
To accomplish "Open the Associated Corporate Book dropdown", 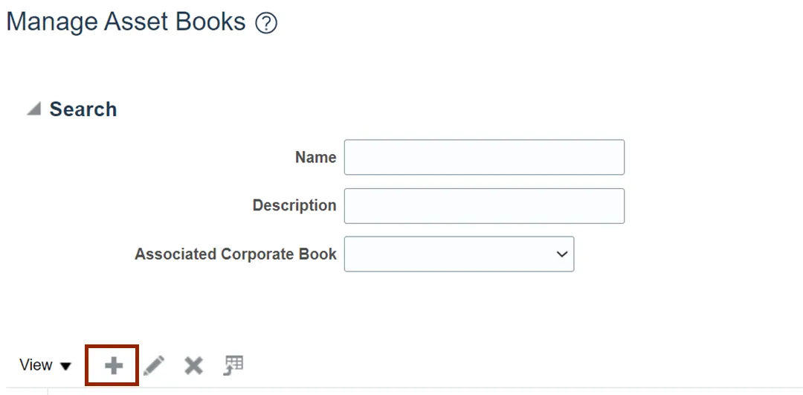I will click(x=459, y=254).
